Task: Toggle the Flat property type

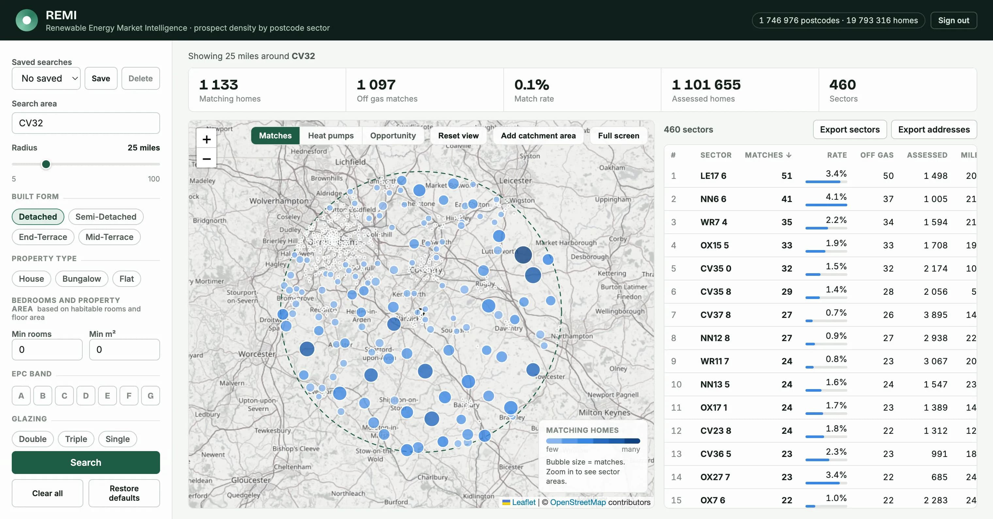Action: (x=126, y=278)
